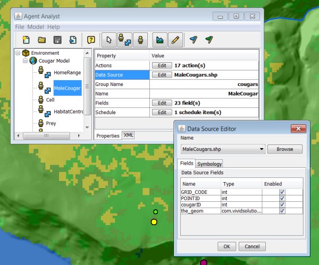Click the yellow point on the map
This screenshot has width=319, height=265.
tap(154, 222)
